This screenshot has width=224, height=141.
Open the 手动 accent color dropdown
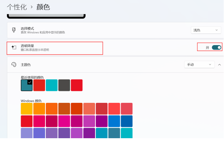(199, 65)
